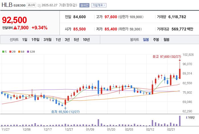Click the low price 85,400 value
The height and width of the screenshot is (134, 199).
pyautogui.click(x=111, y=29)
